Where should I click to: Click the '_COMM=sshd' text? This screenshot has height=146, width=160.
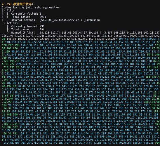[x=92, y=20]
